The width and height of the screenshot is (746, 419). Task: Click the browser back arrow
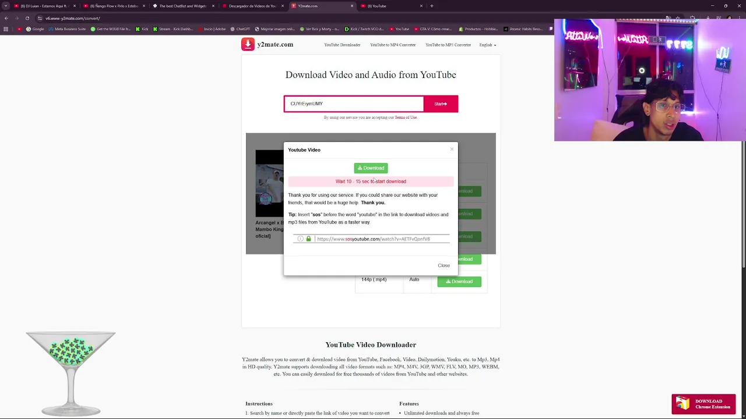click(x=6, y=18)
